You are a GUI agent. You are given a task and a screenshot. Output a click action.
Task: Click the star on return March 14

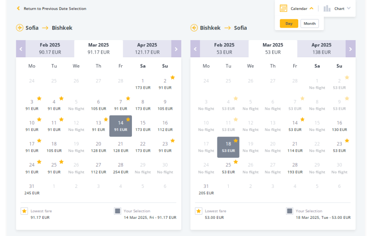point(302,119)
